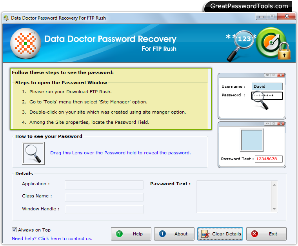This screenshot has height=246, width=298.
Task: Click the 'Details' group label
Action: point(24,174)
